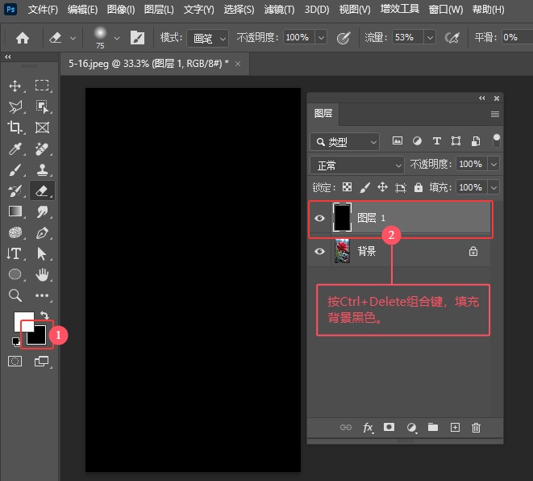Select the Rectangular Marquee tool
Viewport: 533px width, 481px height.
pyautogui.click(x=42, y=86)
